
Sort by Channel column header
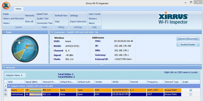pos(138,82)
